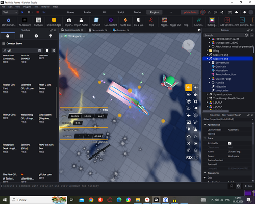Click the Run button in command bar
Screen dimensions: 255x204
tap(248, 186)
